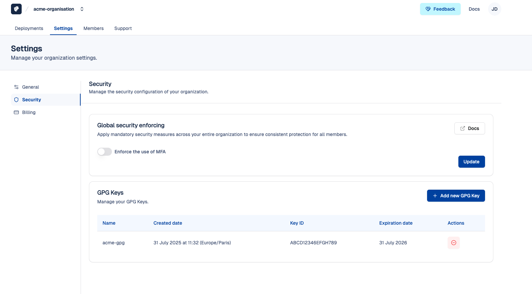Delete the acme-gpg key with red icon
532x294 pixels.
click(x=453, y=243)
